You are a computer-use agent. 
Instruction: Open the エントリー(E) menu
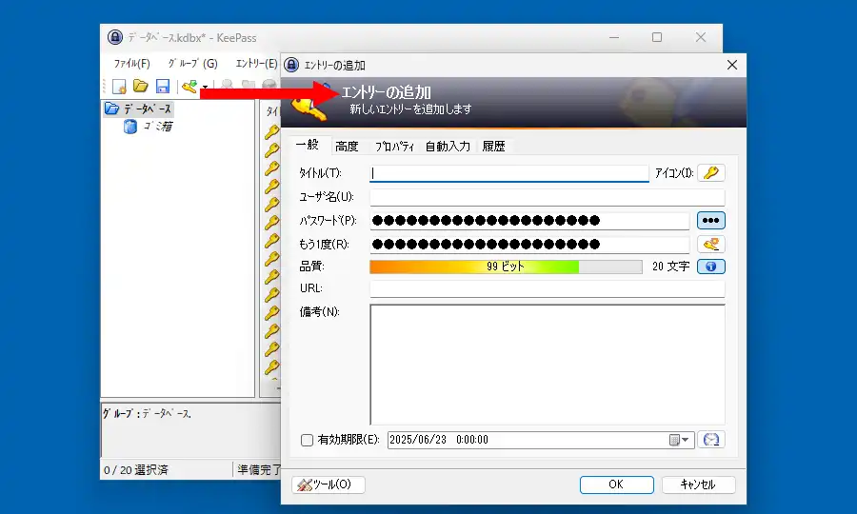256,64
